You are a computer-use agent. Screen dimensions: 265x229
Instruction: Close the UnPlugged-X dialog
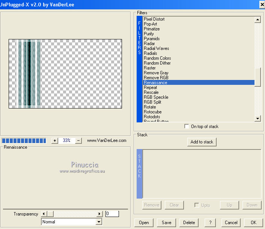[262, 5]
